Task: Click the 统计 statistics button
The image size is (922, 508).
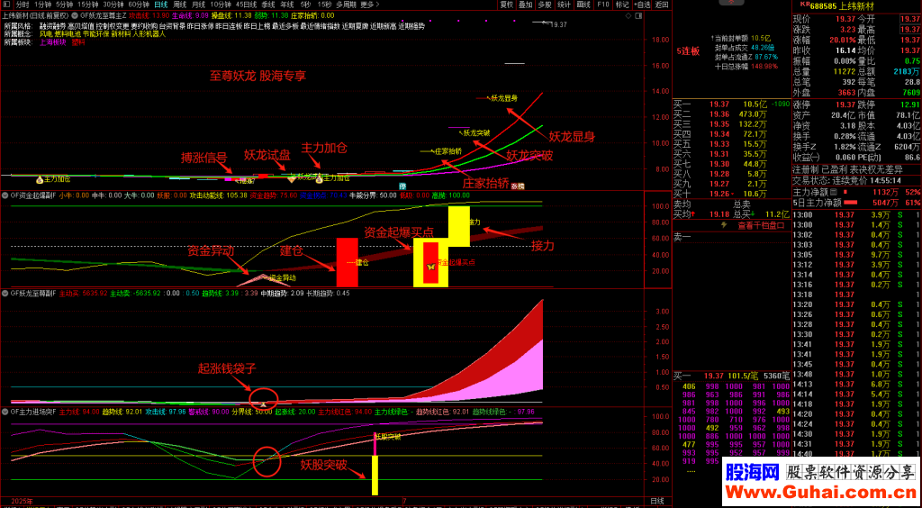Action: pos(564,5)
